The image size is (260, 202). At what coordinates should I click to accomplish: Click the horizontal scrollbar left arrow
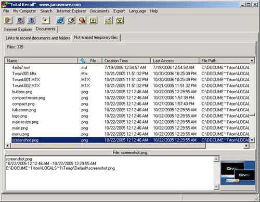(x=8, y=146)
